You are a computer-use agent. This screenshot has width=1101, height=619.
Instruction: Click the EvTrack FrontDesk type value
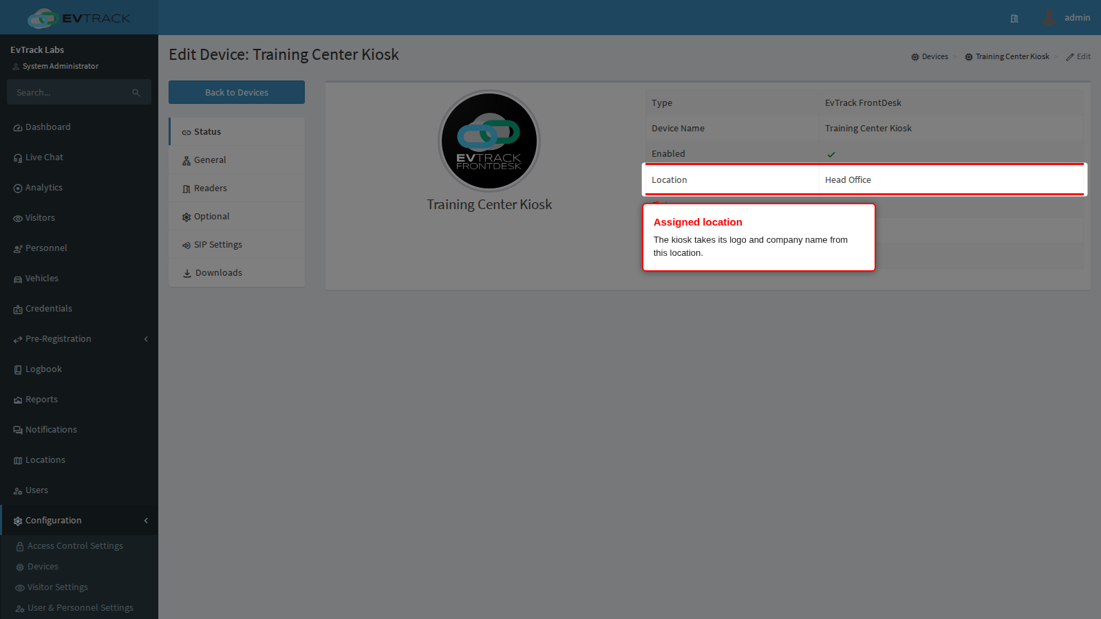(863, 103)
